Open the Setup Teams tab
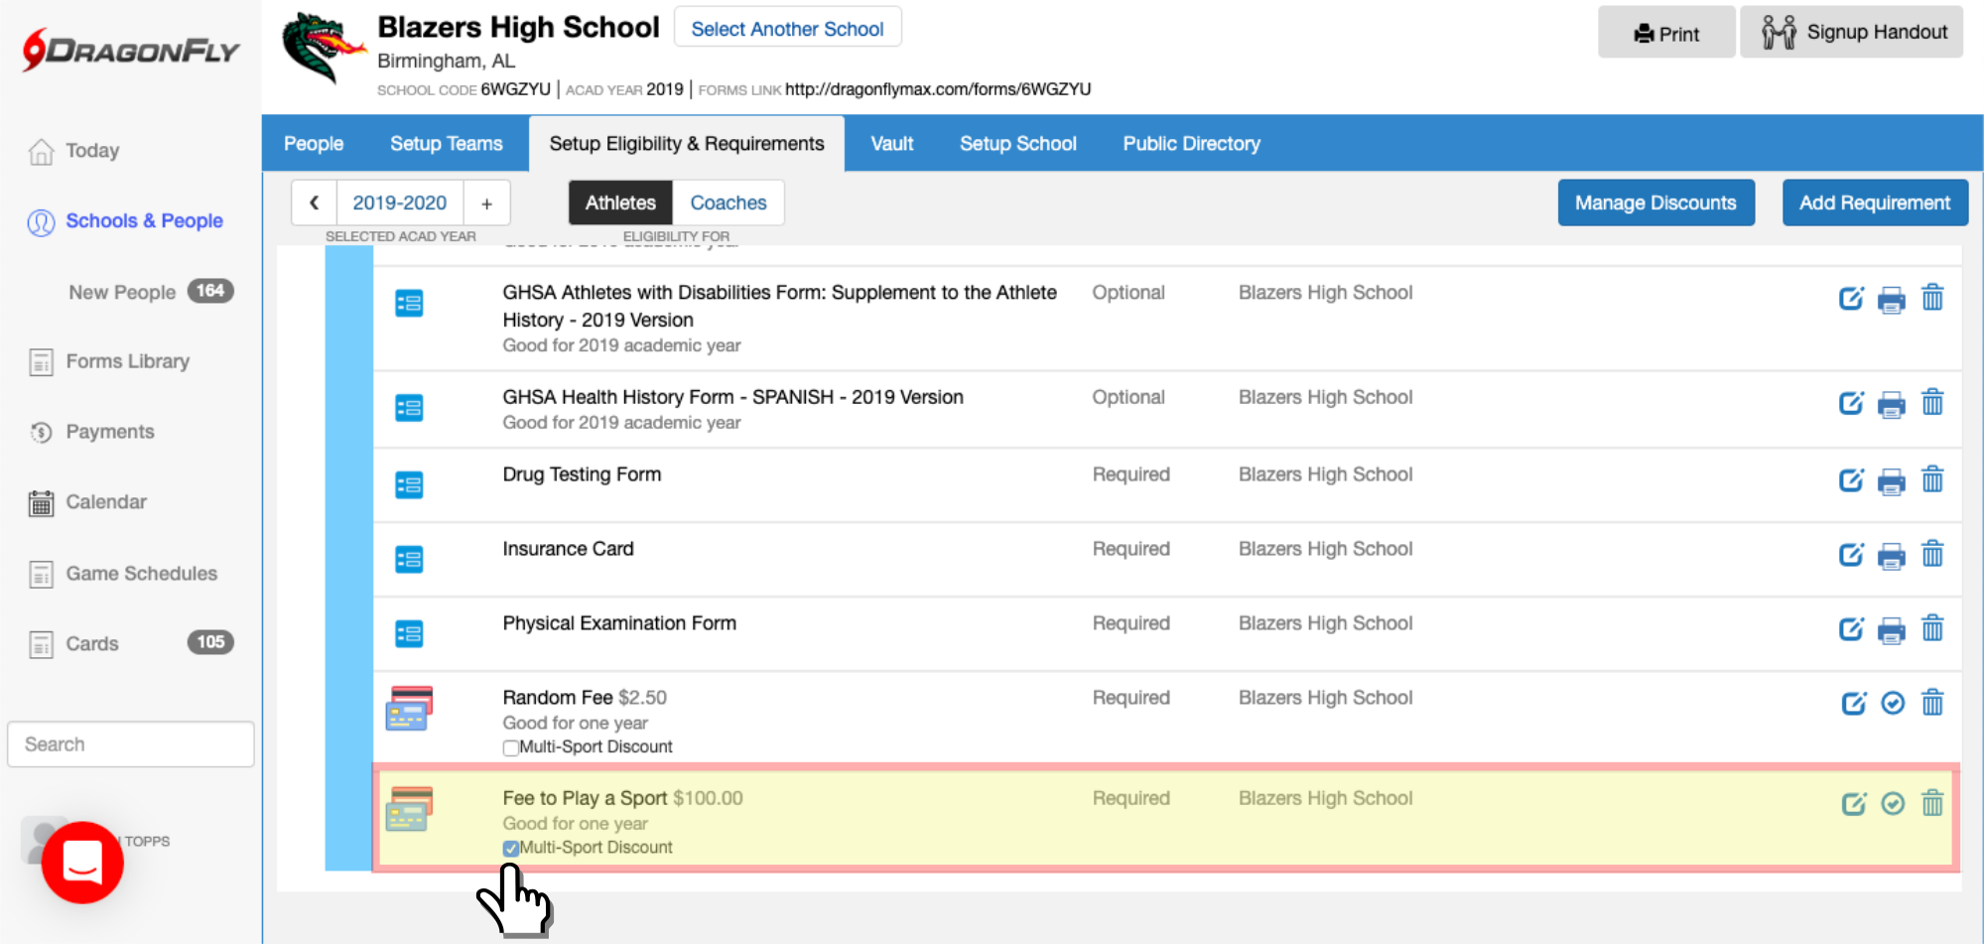This screenshot has height=944, width=1984. (x=446, y=144)
